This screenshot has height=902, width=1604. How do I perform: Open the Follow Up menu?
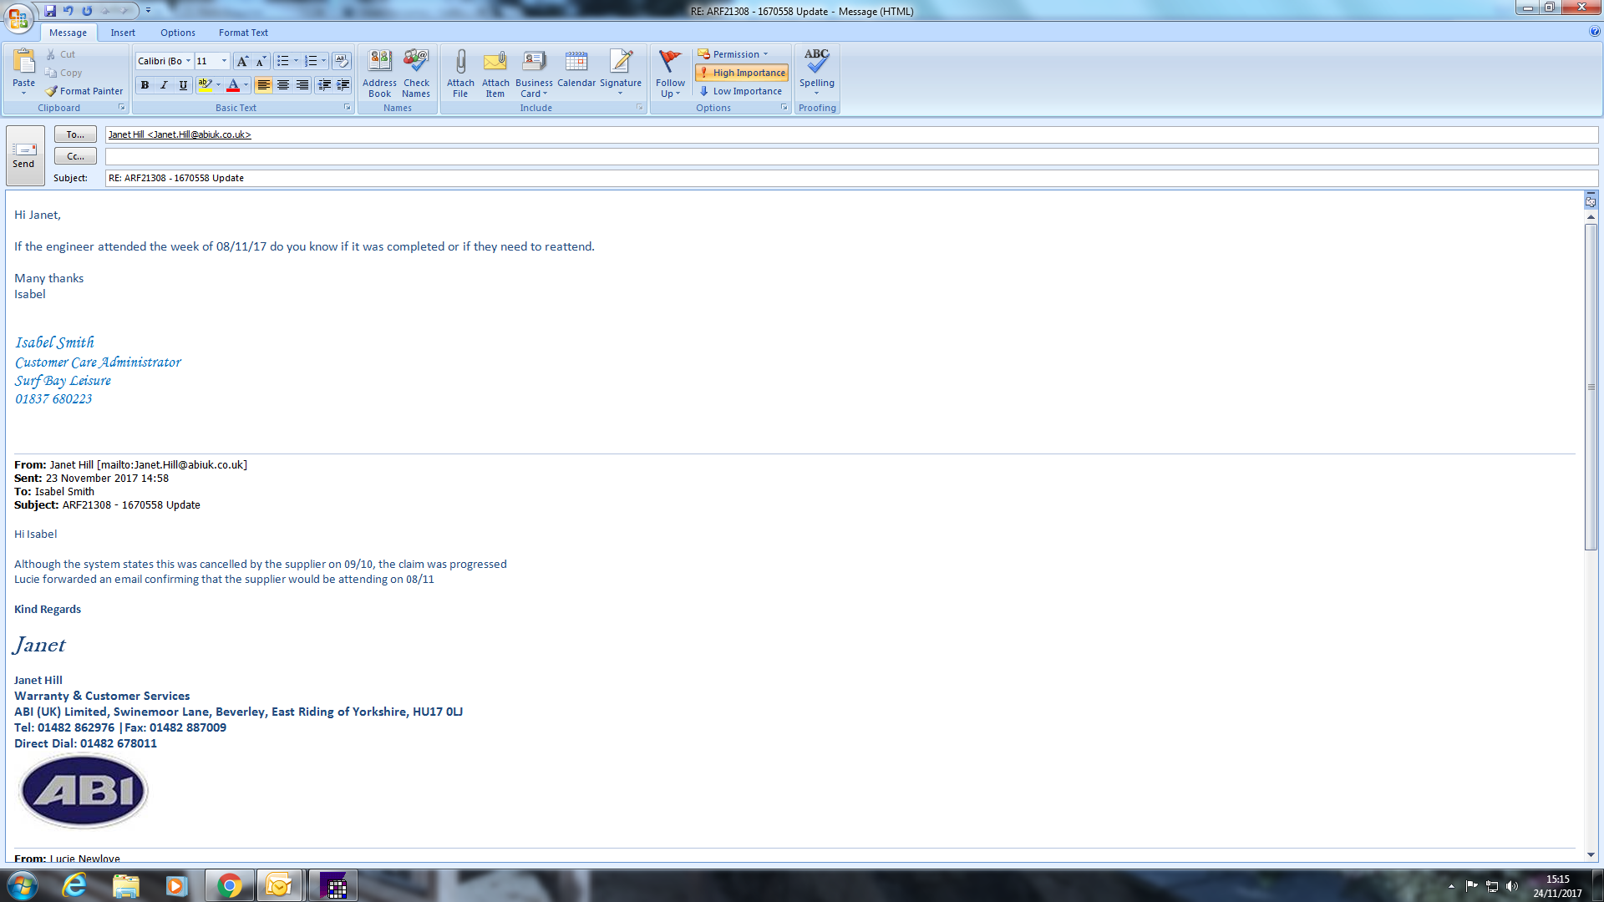(x=670, y=75)
